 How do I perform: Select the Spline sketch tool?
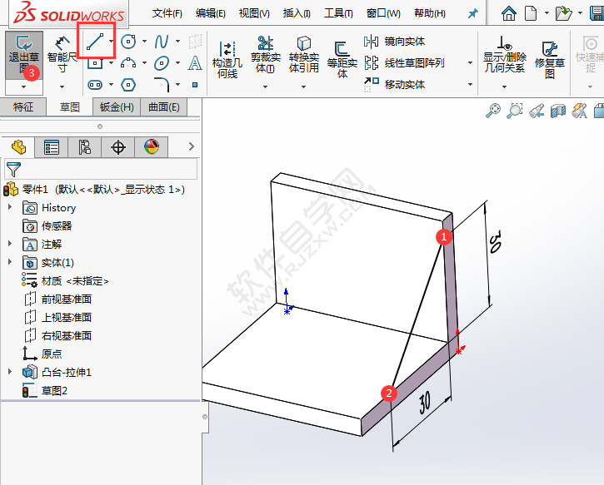[x=162, y=42]
